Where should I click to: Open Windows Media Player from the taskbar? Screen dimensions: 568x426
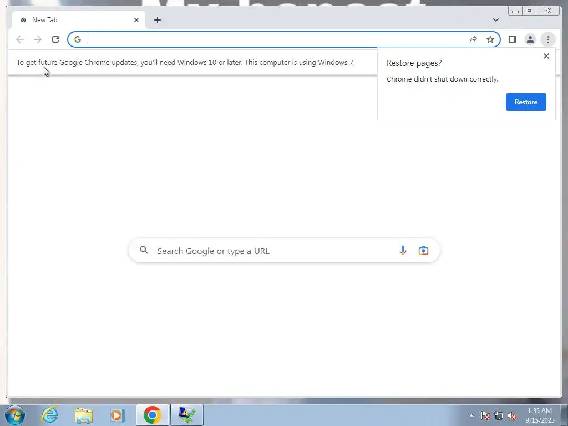point(117,415)
